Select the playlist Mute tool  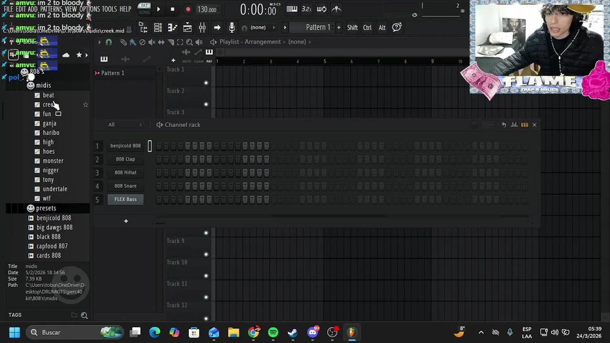point(152,42)
